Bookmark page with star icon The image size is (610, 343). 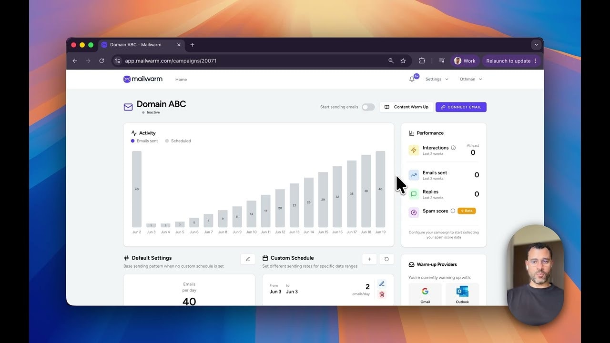[x=403, y=61]
